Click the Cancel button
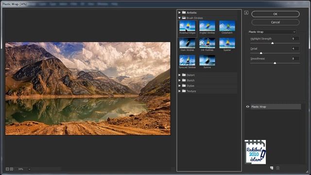Screen dimensions: 311x175 [x=276, y=22]
